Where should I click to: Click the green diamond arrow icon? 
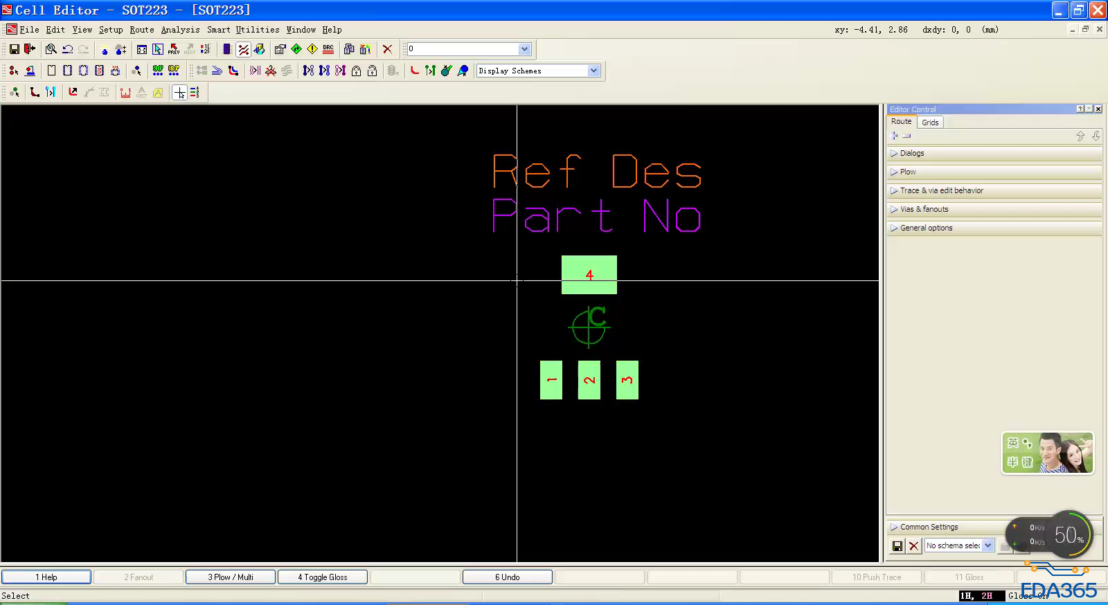tap(296, 49)
